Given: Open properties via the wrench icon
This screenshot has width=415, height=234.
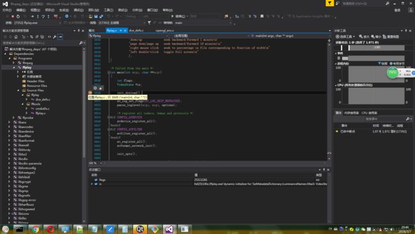Looking at the screenshot, I should (54, 37).
